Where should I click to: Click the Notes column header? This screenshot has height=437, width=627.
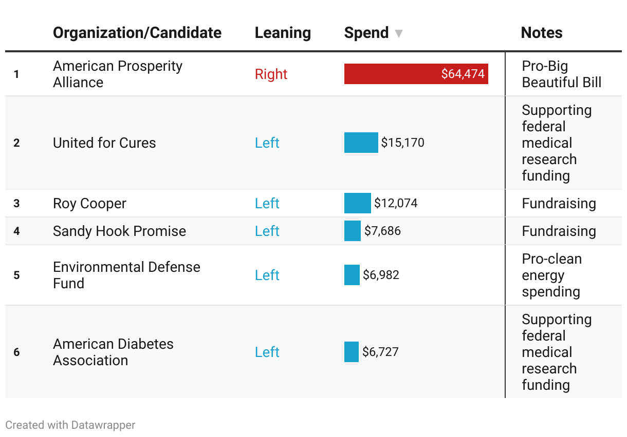point(541,33)
